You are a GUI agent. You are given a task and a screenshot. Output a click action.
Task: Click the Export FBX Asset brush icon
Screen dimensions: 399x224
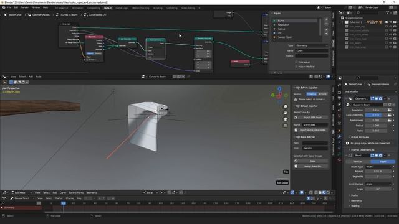[x=296, y=118]
